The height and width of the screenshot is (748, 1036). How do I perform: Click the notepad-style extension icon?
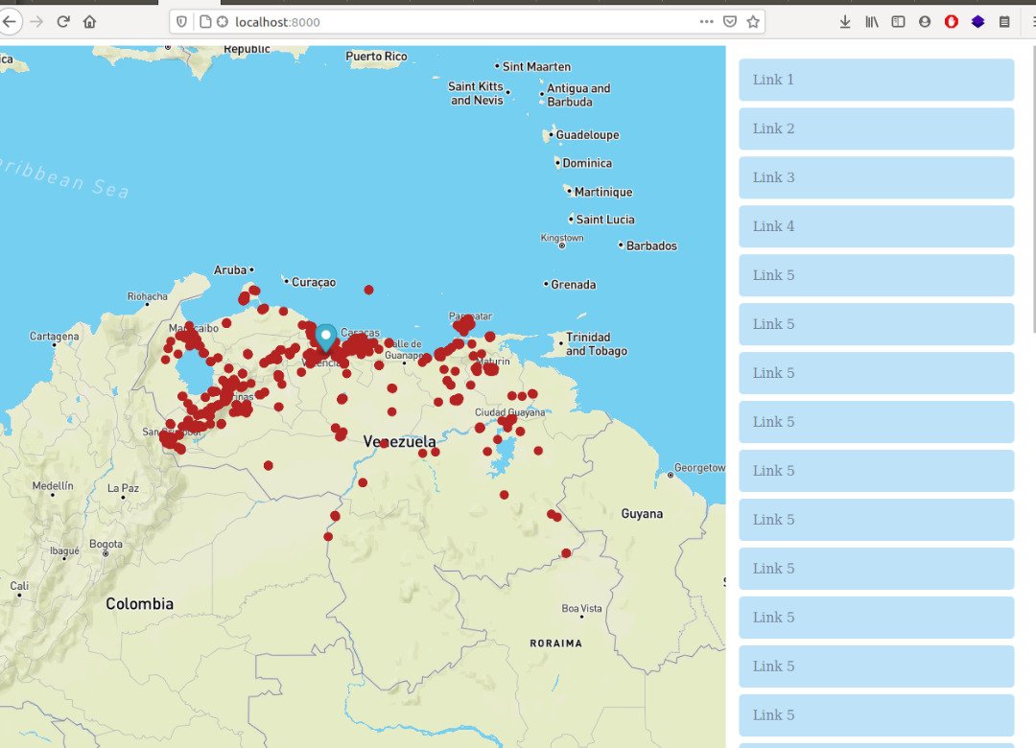[x=1004, y=22]
